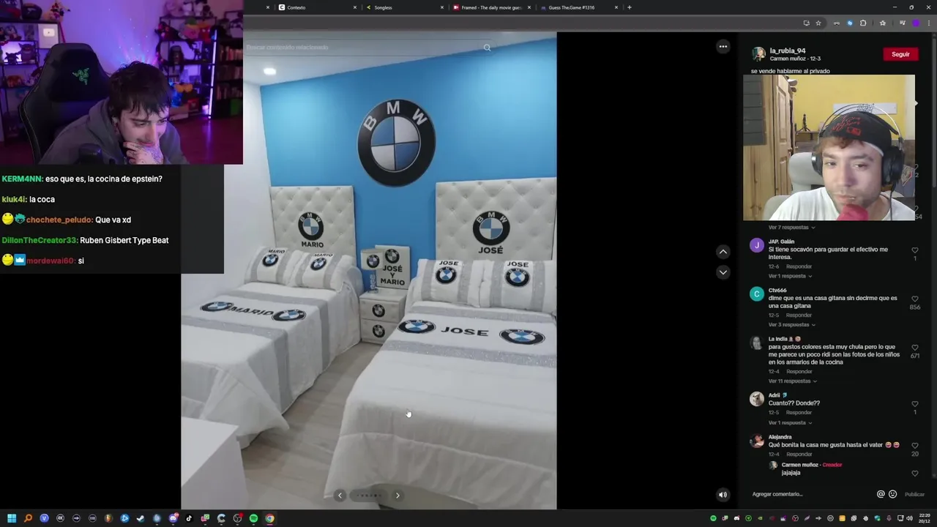The height and width of the screenshot is (527, 937).
Task: Click the 'Buscar contenido relacionado' search field
Action: 362,48
